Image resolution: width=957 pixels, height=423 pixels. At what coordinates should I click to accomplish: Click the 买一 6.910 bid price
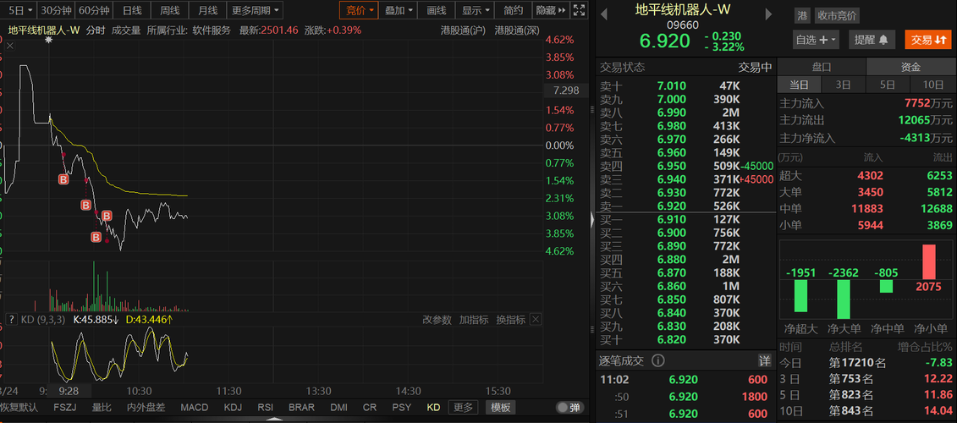pyautogui.click(x=671, y=219)
